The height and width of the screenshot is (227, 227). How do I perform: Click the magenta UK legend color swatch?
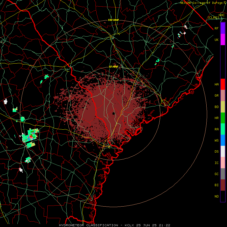click(223, 40)
